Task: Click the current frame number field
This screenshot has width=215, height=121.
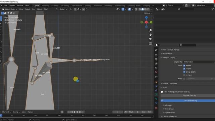Action: pyautogui.click(x=118, y=112)
